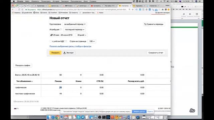The image size is (214, 120).
Task: Open the Атрибуция "последний переход" dropdown
Action: tap(75, 29)
